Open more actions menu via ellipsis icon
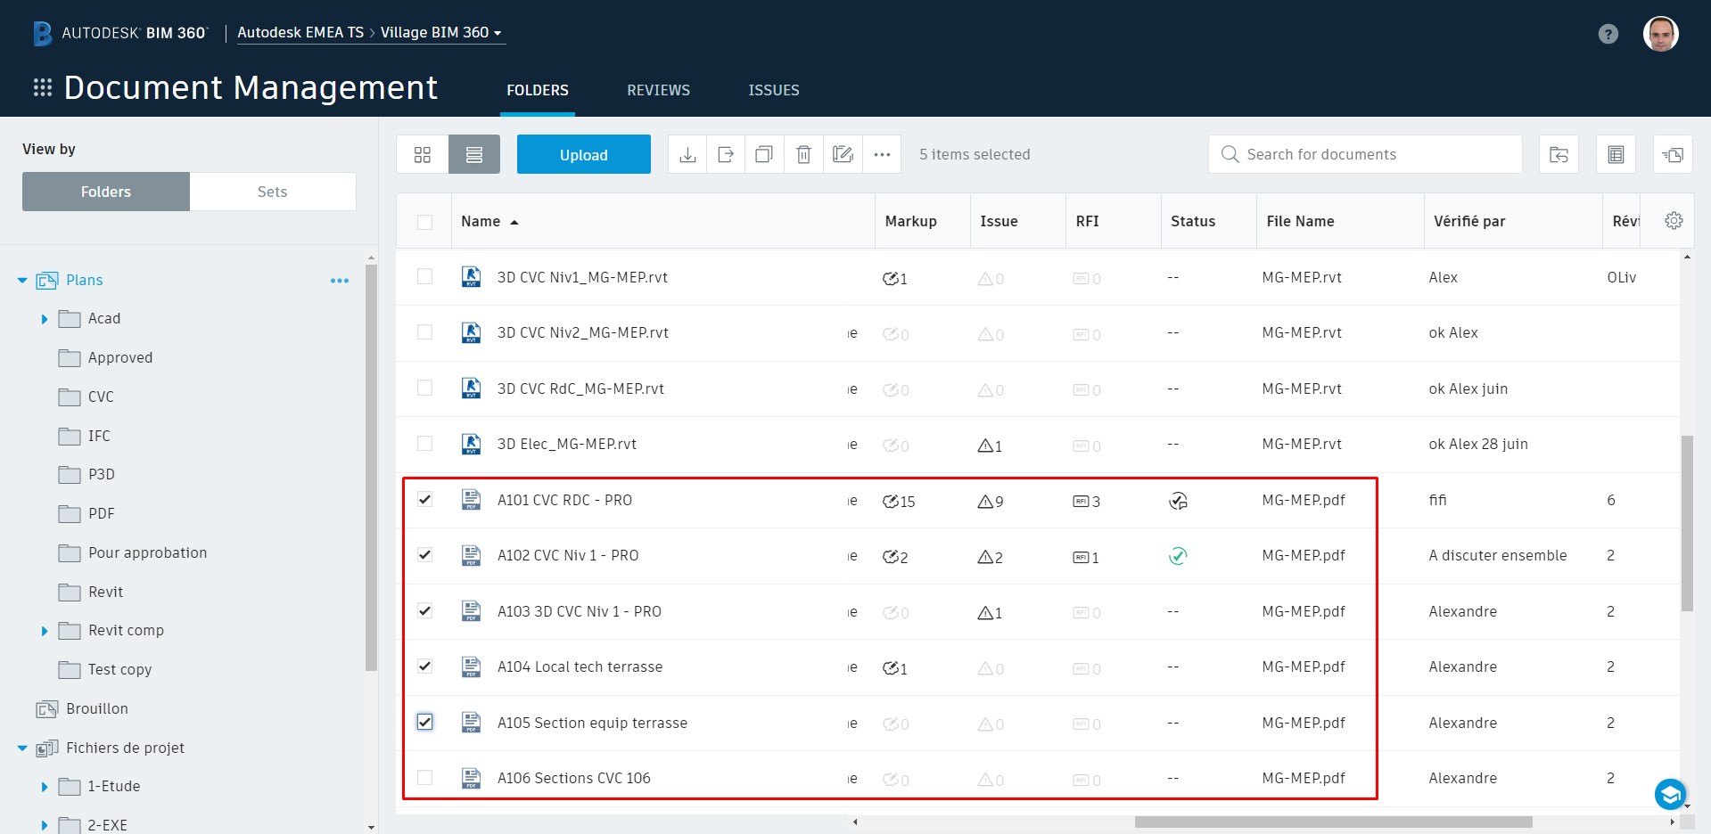 point(882,154)
